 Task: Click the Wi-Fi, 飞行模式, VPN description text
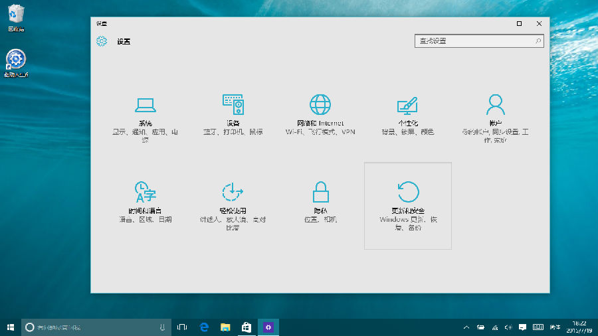click(320, 131)
